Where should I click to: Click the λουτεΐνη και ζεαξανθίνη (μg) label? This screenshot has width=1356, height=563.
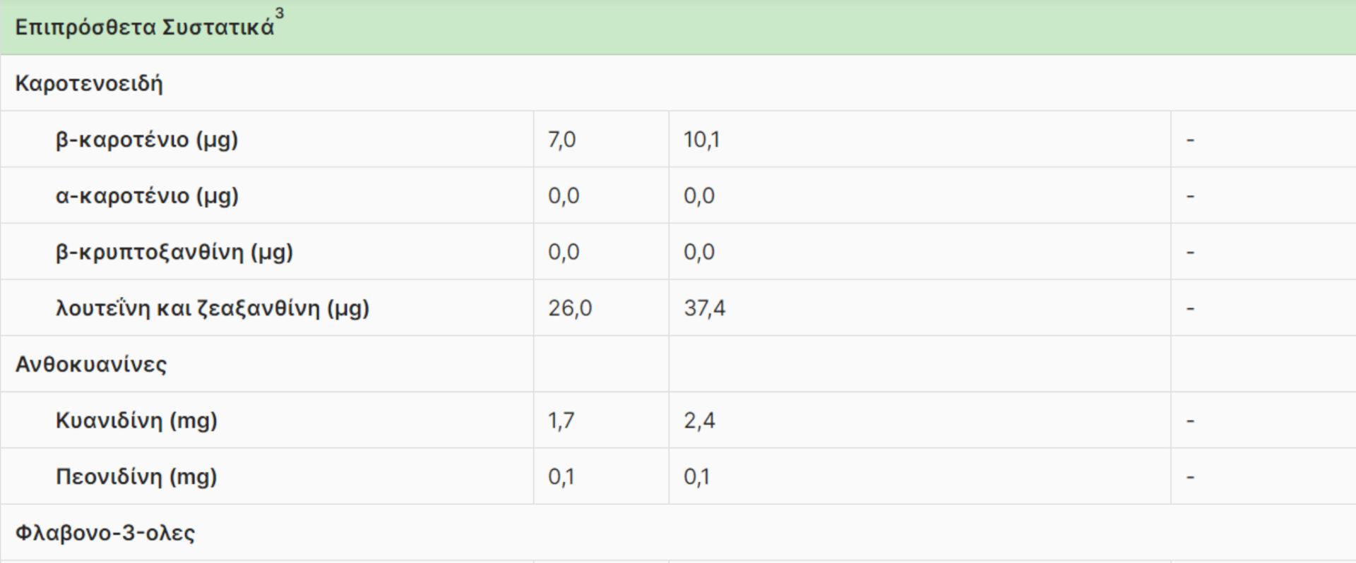212,308
